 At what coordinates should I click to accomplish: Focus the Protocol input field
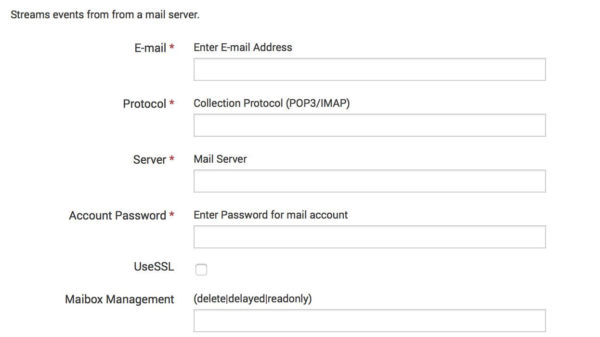(x=369, y=125)
